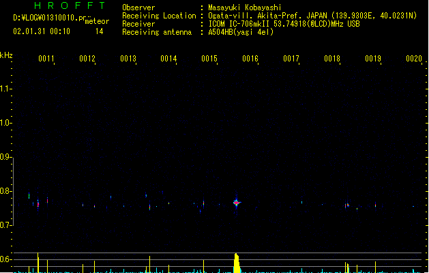The width and height of the screenshot is (429, 273).
Task: Click the 0.7 kHz axis label
Action: click(5, 225)
